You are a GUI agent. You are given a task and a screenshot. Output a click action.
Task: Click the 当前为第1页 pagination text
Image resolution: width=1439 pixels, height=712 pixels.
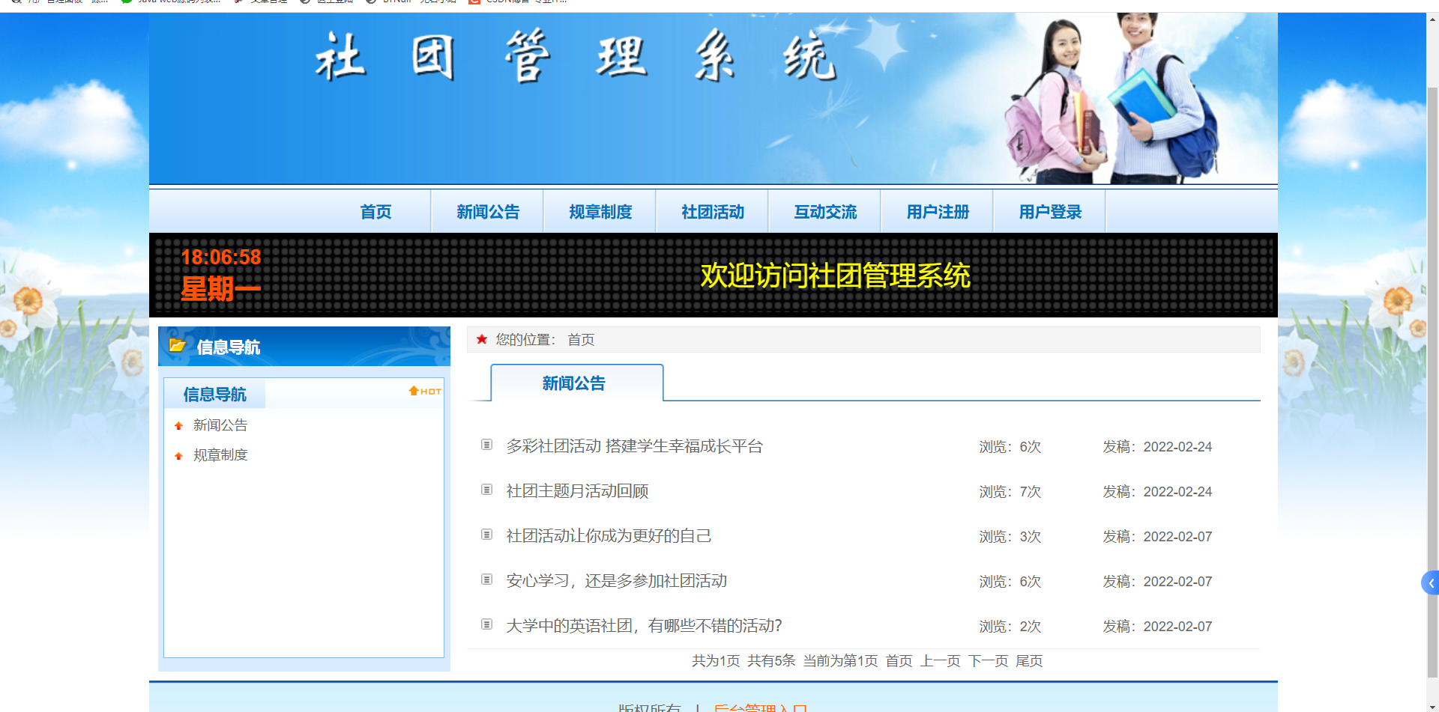(840, 661)
